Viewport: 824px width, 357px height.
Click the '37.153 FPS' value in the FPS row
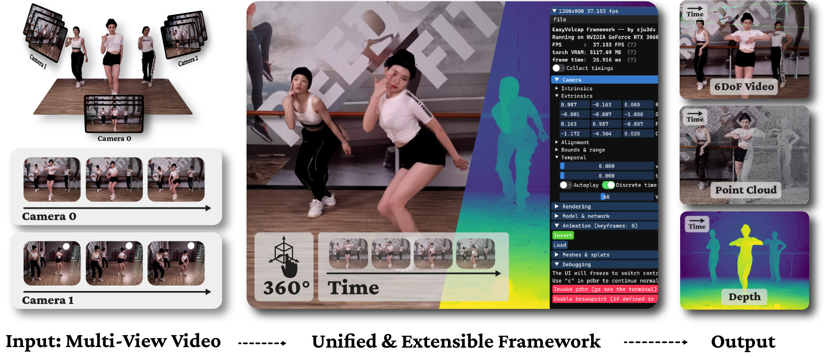[x=608, y=45]
